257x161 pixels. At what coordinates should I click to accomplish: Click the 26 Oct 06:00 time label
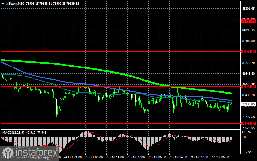pos(157,157)
